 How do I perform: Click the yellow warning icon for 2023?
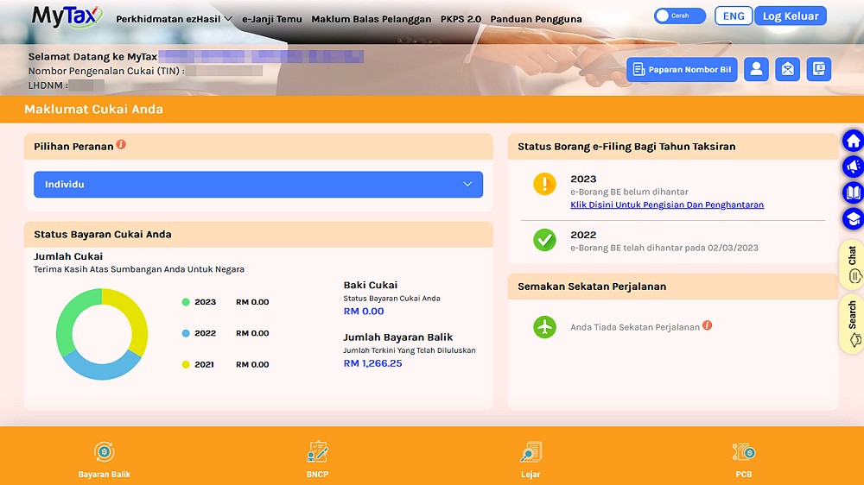[x=544, y=184]
